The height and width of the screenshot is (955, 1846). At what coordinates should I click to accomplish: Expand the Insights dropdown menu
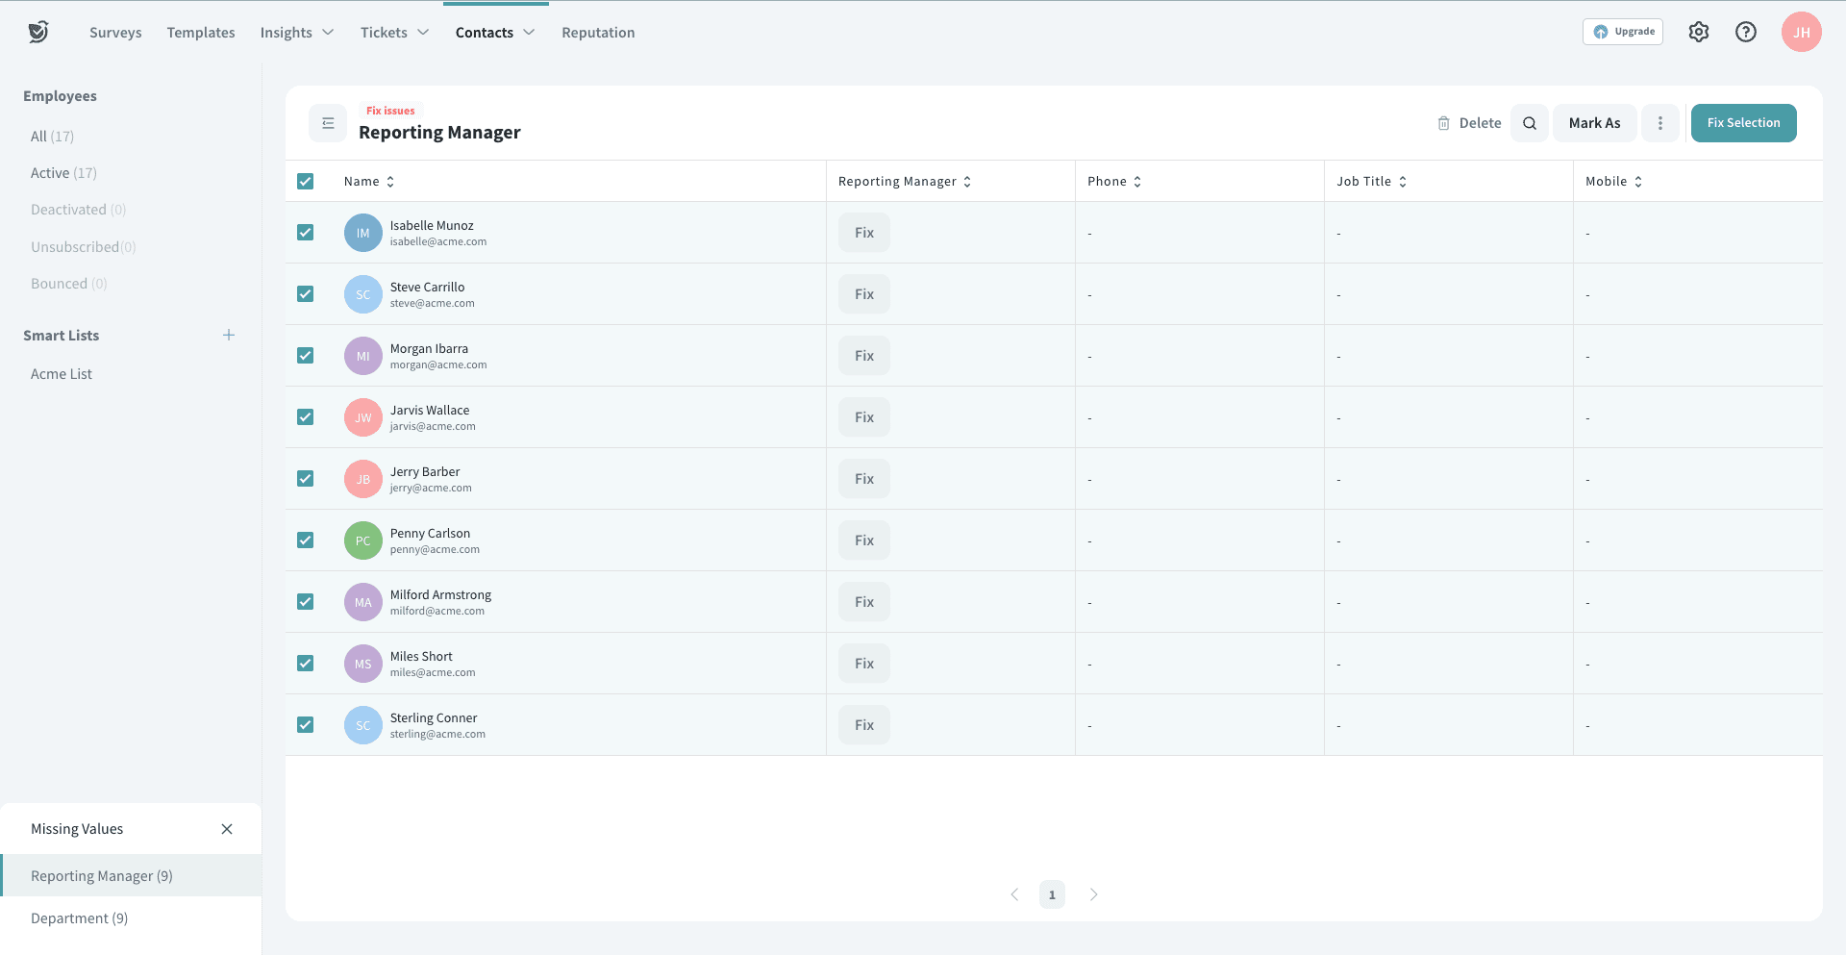[x=296, y=33]
